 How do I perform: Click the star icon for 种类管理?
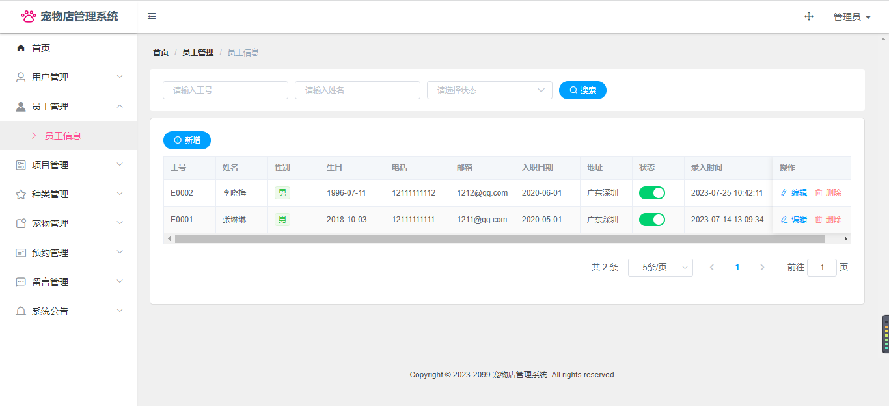(21, 194)
